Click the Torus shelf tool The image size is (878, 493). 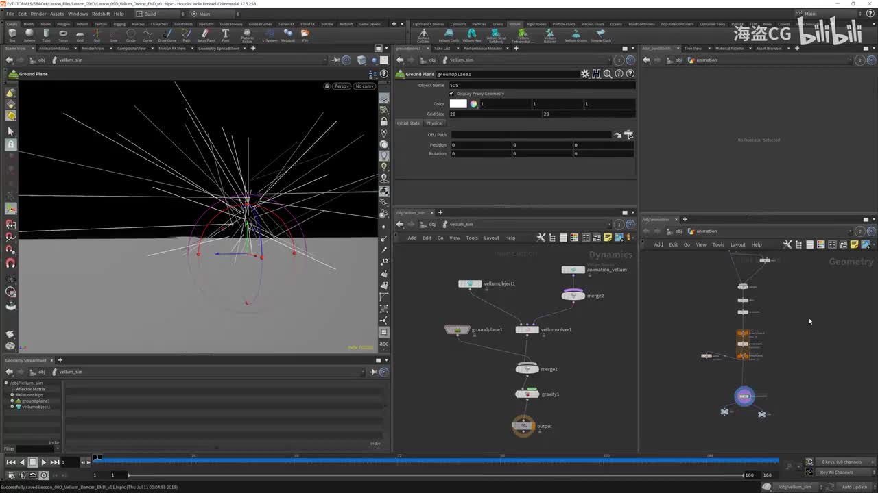point(63,34)
